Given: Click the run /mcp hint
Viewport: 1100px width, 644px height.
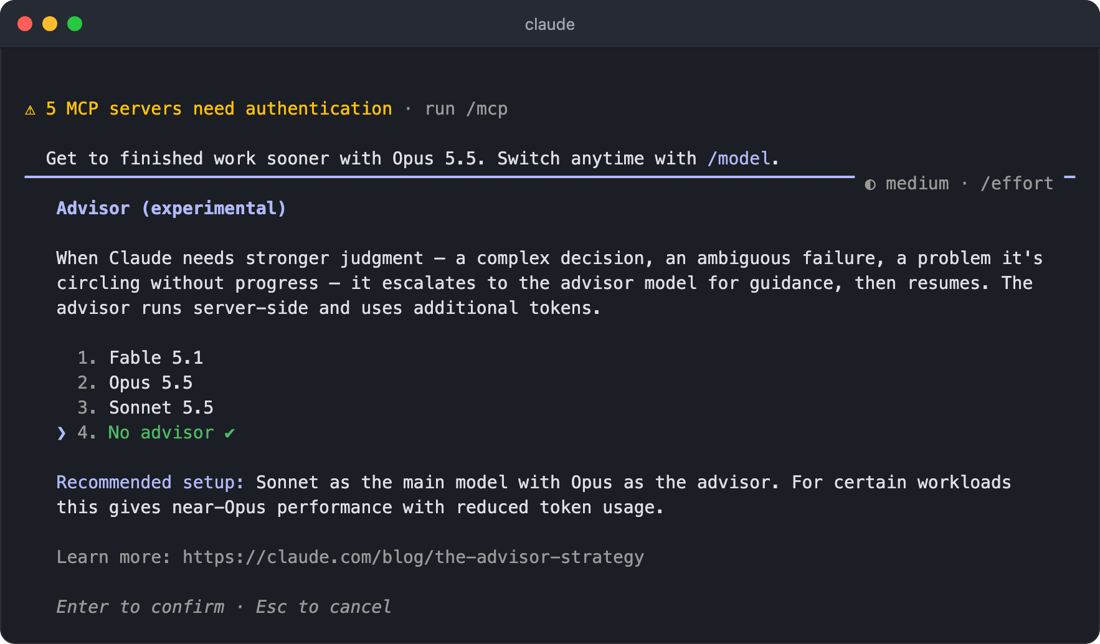Looking at the screenshot, I should point(466,108).
